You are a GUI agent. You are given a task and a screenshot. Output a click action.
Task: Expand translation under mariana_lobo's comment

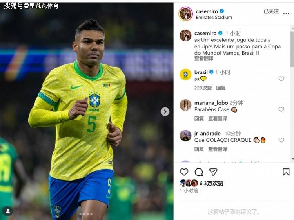point(218,118)
